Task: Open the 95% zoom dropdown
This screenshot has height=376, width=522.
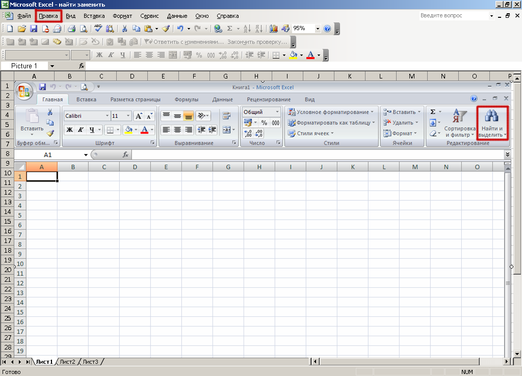Action: [x=318, y=29]
